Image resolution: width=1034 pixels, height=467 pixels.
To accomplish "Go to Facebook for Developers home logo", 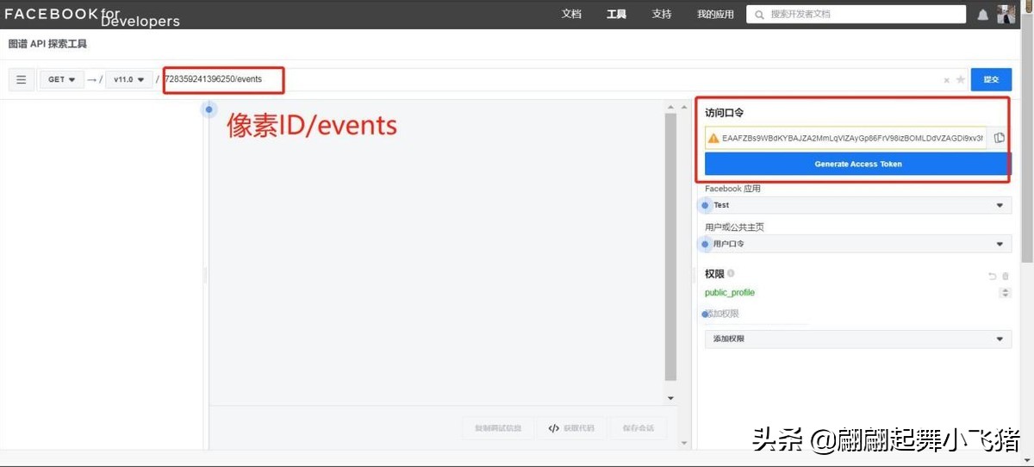I will click(x=90, y=16).
